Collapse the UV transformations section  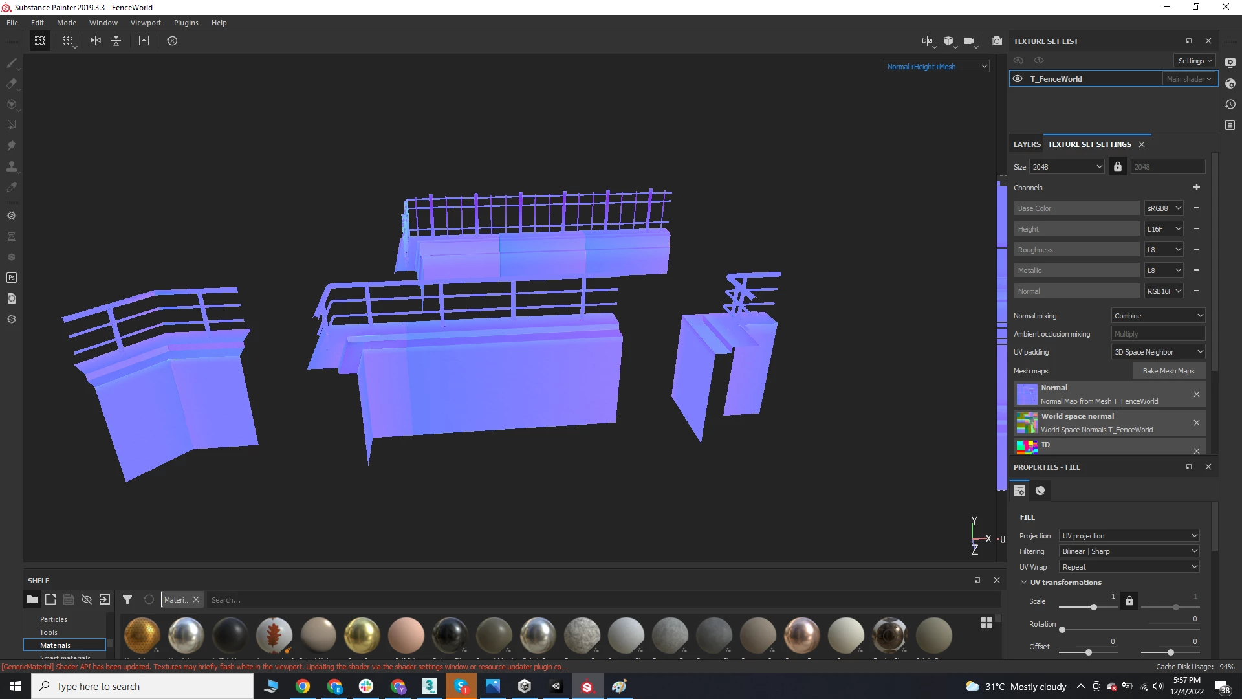[1024, 582]
